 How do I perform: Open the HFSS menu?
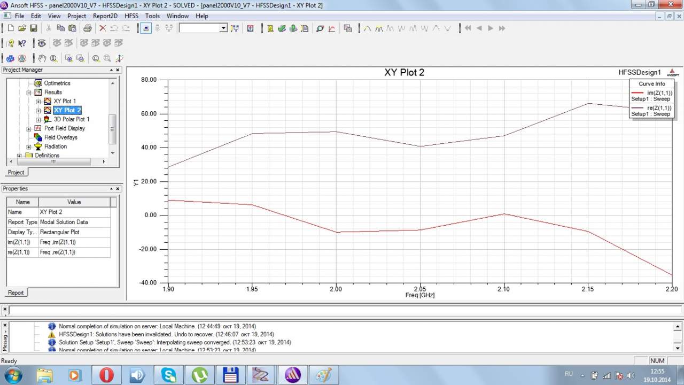point(131,16)
